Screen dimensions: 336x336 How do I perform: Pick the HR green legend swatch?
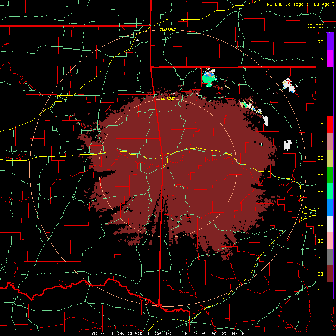(330, 175)
